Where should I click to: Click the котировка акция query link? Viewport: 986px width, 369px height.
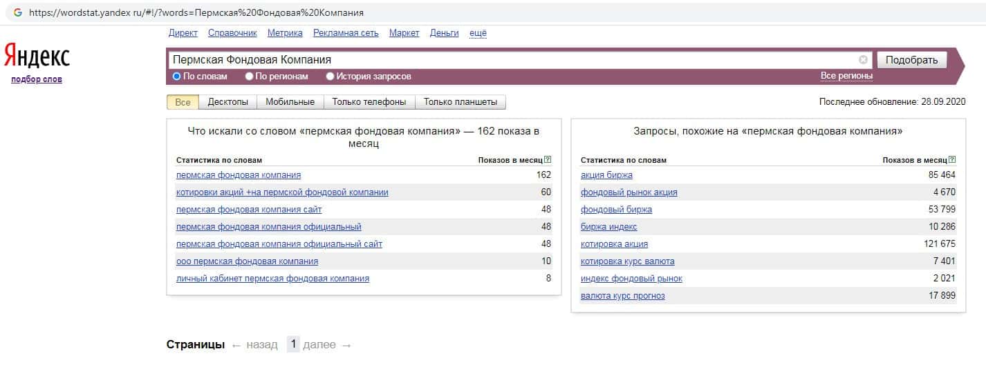click(x=614, y=244)
